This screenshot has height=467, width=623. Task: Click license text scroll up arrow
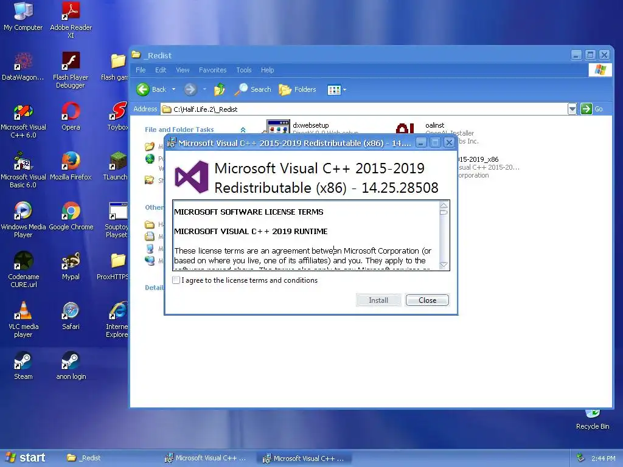444,206
